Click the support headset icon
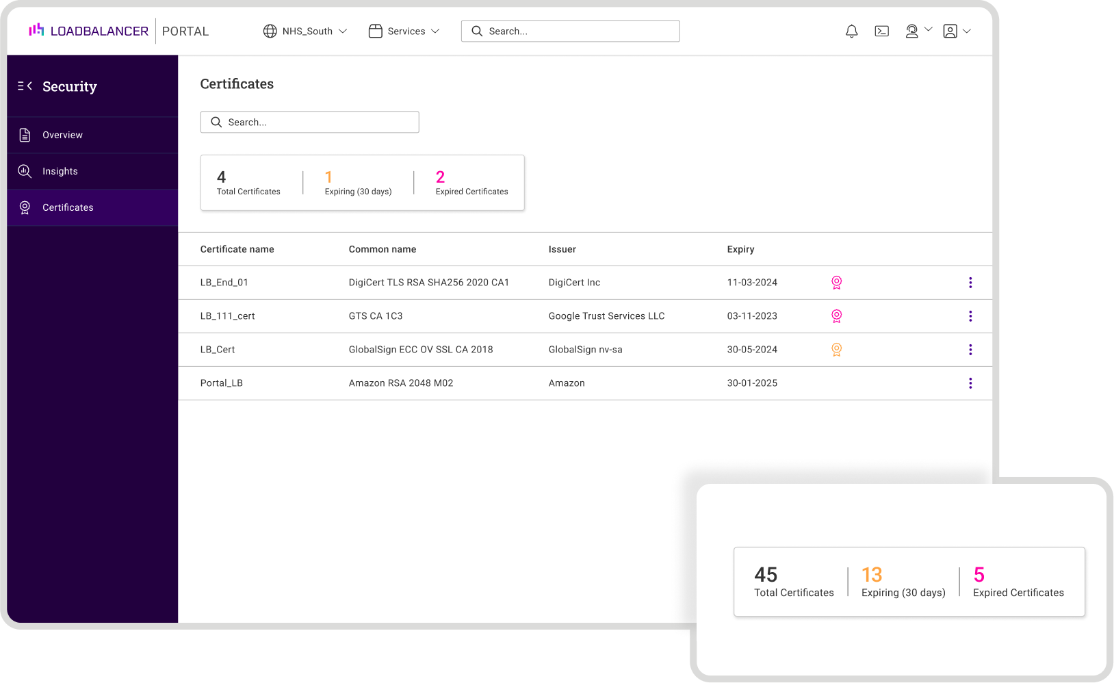 tap(911, 31)
